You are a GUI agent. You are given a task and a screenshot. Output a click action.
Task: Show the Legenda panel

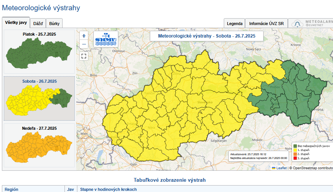tap(234, 24)
